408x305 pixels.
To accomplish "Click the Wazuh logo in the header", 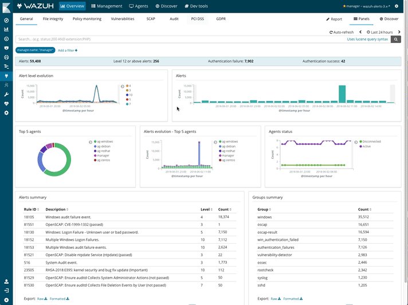I will pyautogui.click(x=35, y=6).
